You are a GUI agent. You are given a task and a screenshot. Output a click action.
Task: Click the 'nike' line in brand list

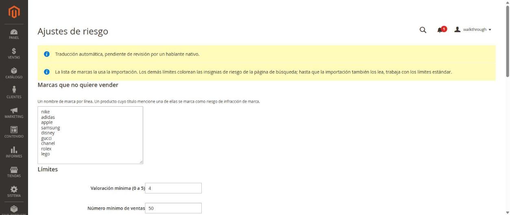(x=45, y=112)
